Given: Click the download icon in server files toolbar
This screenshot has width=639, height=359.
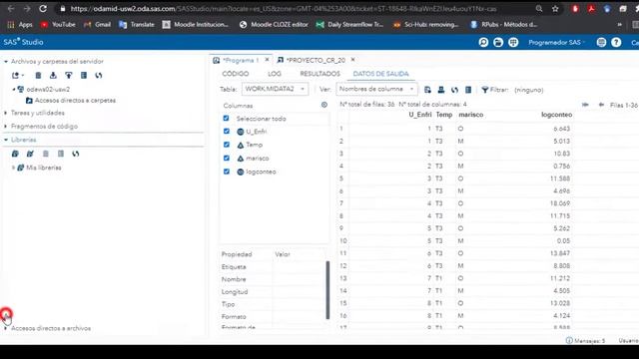Looking at the screenshot, I should click(x=53, y=76).
